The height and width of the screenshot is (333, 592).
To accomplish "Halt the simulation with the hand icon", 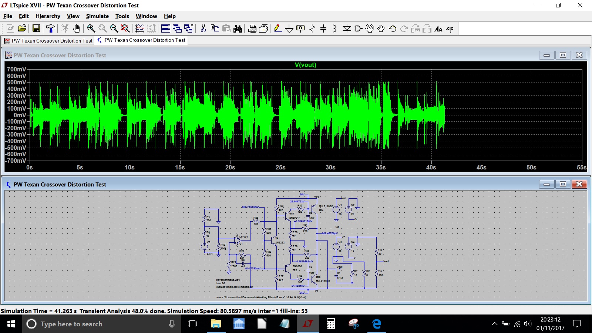I will [x=77, y=28].
